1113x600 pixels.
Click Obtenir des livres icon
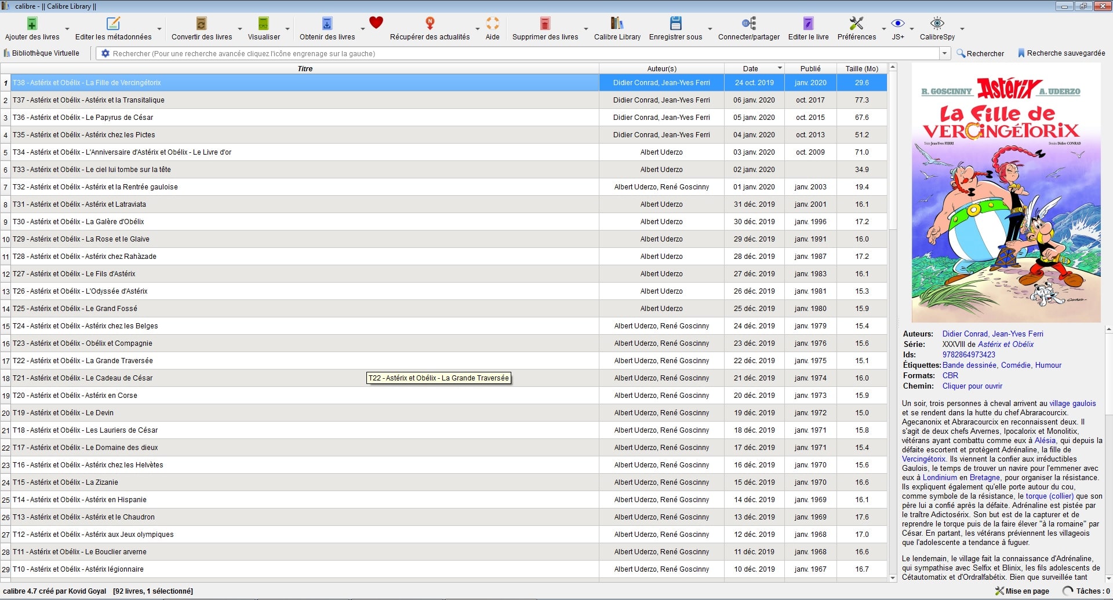coord(327,24)
